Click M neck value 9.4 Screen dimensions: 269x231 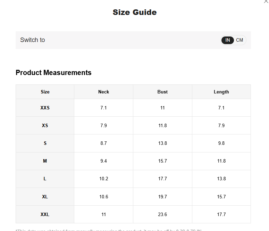(104, 161)
